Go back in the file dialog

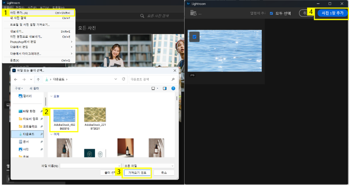coord(15,79)
